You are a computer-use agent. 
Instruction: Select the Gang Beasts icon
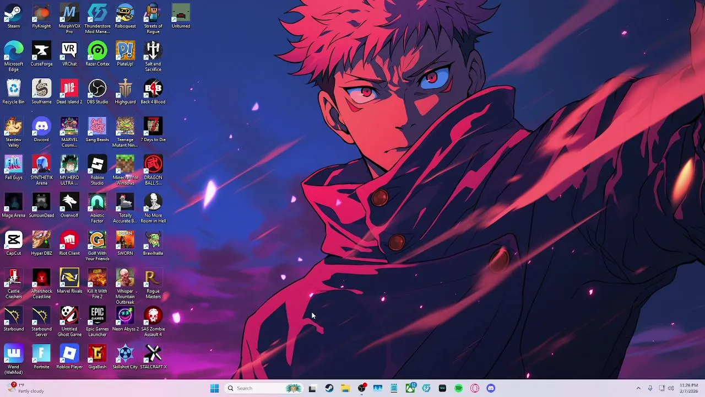pos(97,130)
